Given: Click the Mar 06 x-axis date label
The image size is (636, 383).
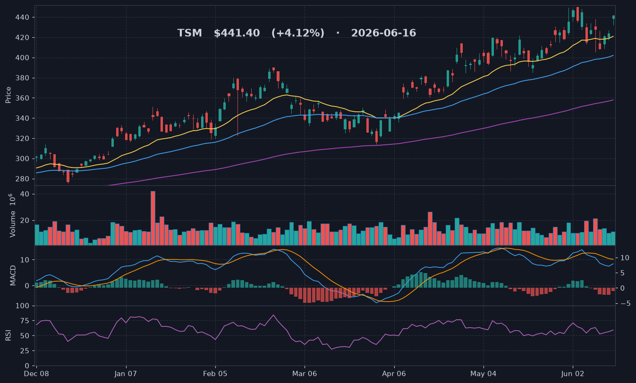Looking at the screenshot, I should point(305,374).
